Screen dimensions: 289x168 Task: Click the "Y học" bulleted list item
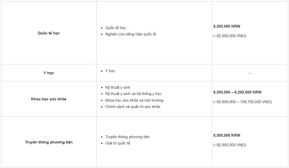pyautogui.click(x=110, y=71)
